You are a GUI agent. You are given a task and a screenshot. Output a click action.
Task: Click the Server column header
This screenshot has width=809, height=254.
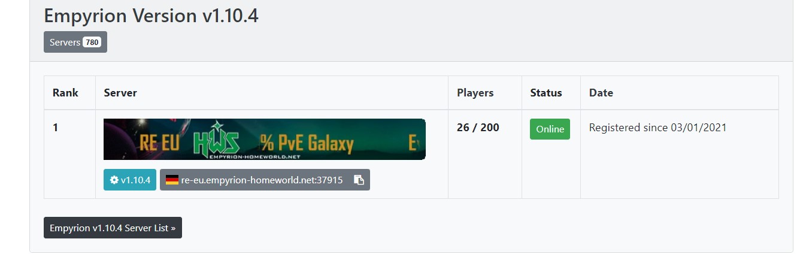[x=120, y=93]
